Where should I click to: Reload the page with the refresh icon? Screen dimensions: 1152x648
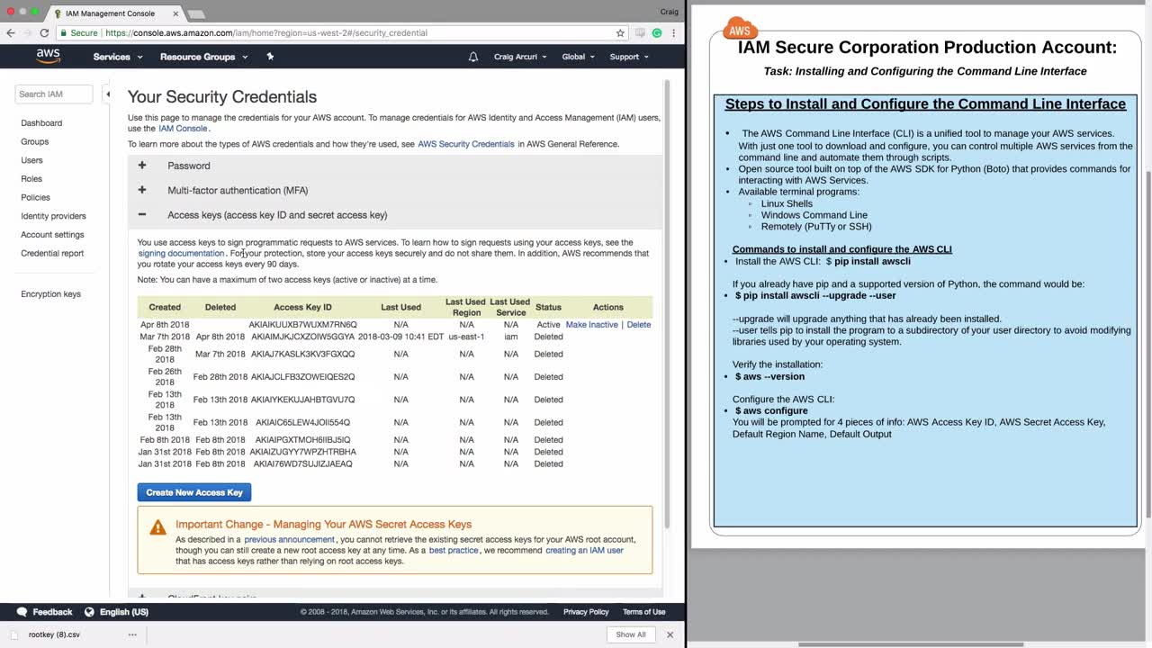[x=43, y=32]
